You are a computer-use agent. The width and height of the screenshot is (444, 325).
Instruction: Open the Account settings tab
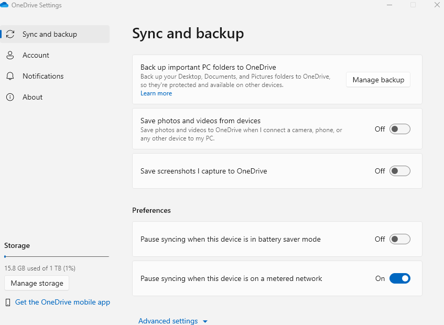coord(36,55)
